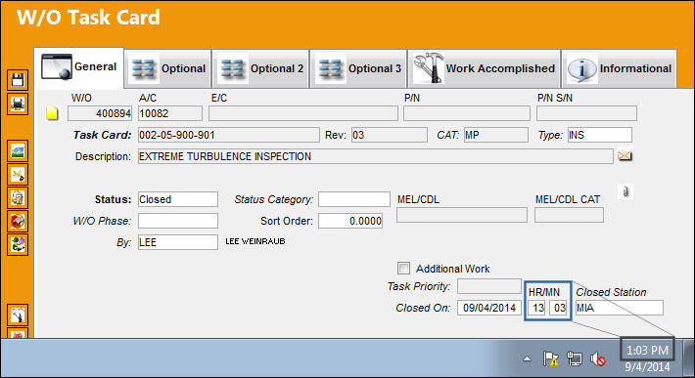The image size is (695, 378).
Task: Click the Save floppy disk icon
Action: (18, 80)
